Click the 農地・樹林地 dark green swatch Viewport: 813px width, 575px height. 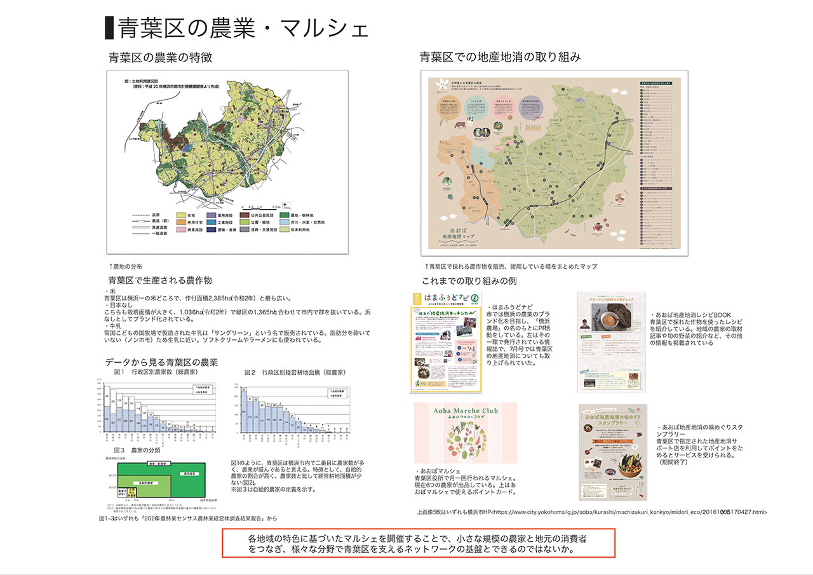[x=285, y=215]
